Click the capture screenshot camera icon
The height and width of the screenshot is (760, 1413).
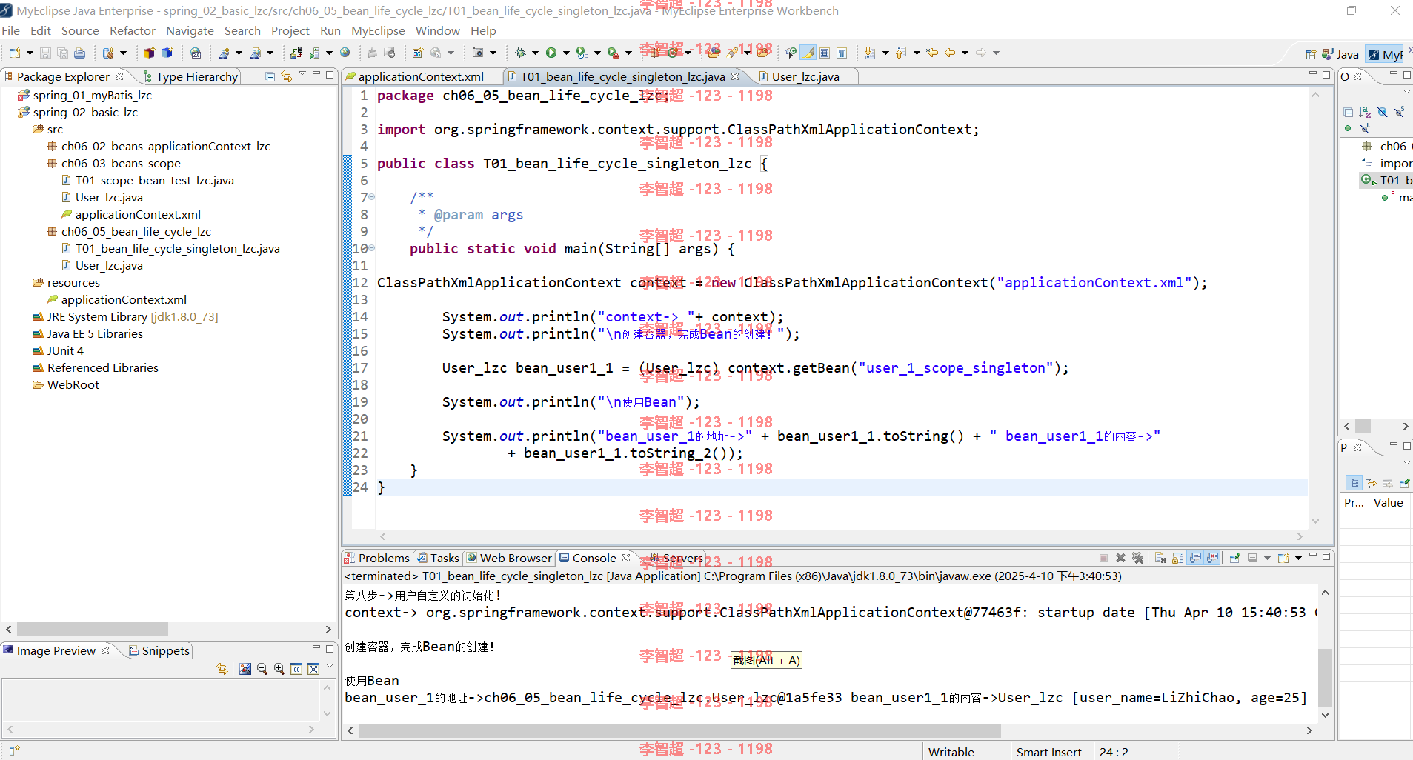(478, 53)
